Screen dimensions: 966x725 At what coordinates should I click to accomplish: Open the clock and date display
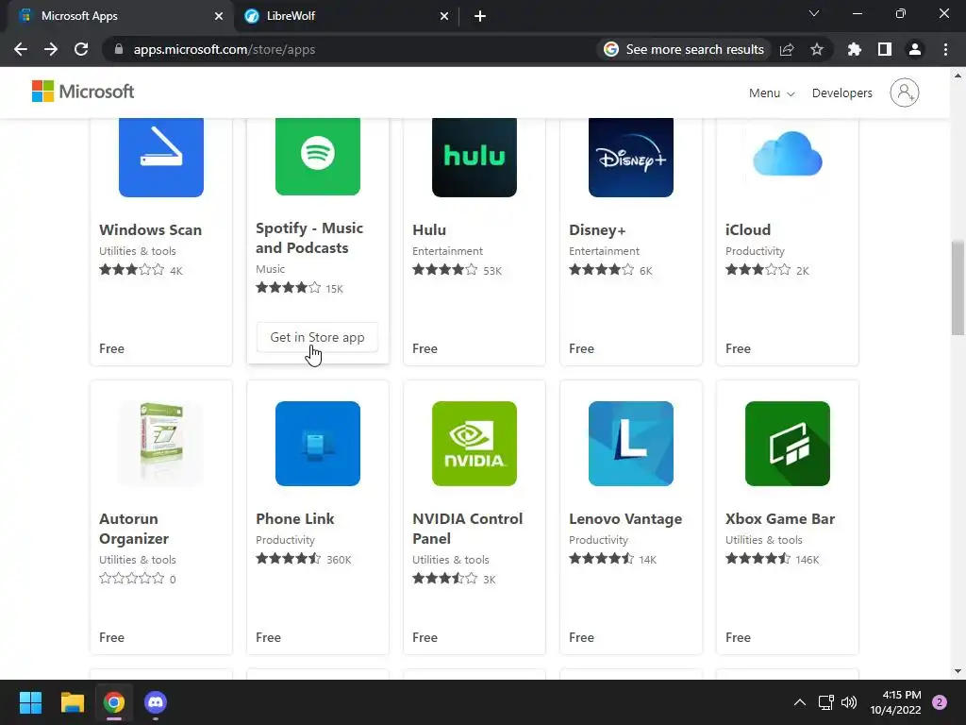[895, 702]
